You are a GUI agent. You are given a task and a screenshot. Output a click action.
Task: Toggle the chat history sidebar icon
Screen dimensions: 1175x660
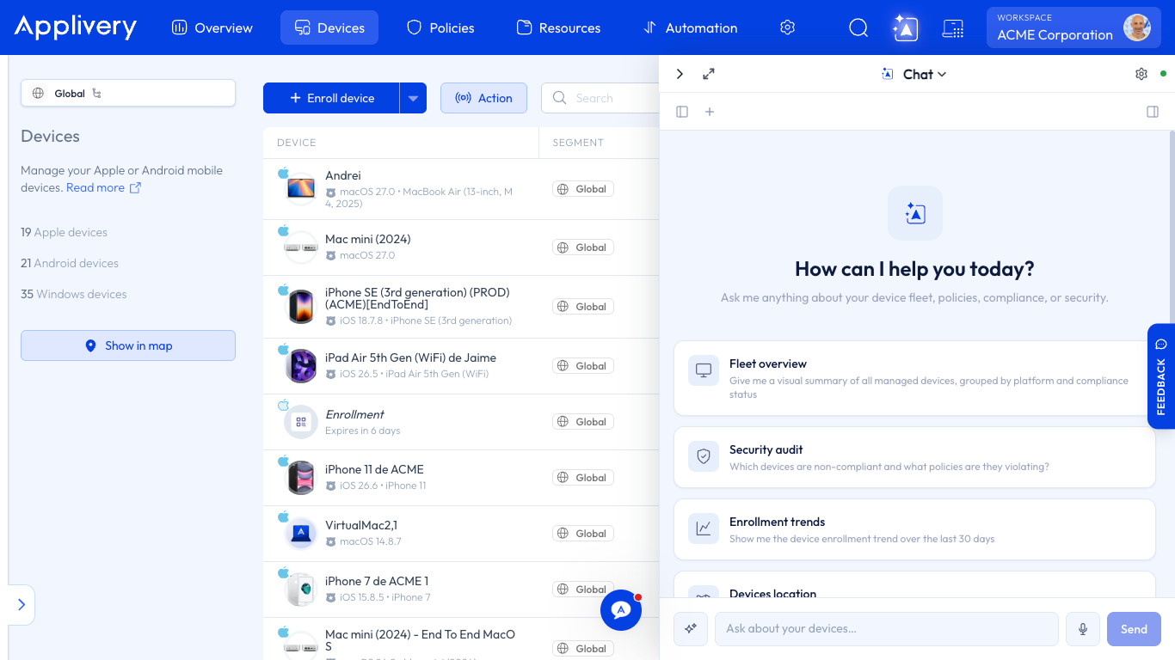(x=682, y=112)
